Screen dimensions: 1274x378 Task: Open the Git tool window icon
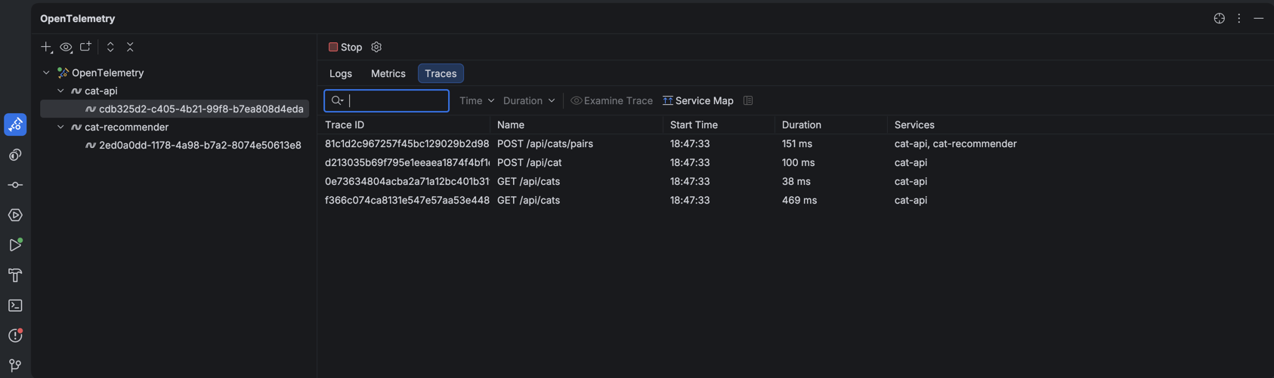click(x=15, y=365)
